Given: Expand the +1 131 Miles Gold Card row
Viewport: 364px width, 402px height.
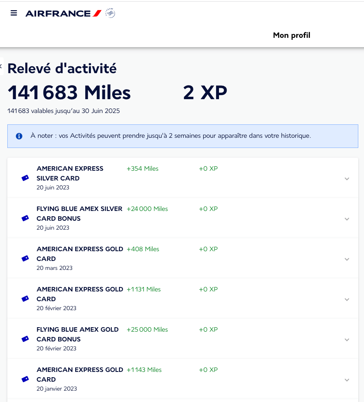Looking at the screenshot, I should coord(347,300).
